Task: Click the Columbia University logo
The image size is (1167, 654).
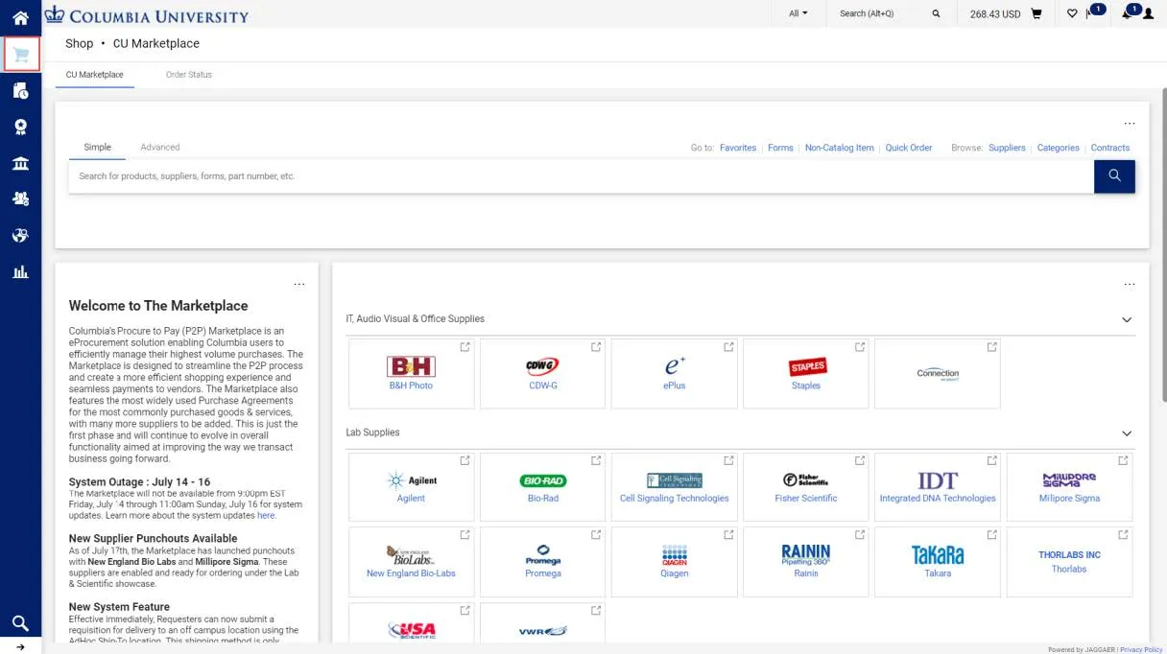Action: pyautogui.click(x=146, y=14)
